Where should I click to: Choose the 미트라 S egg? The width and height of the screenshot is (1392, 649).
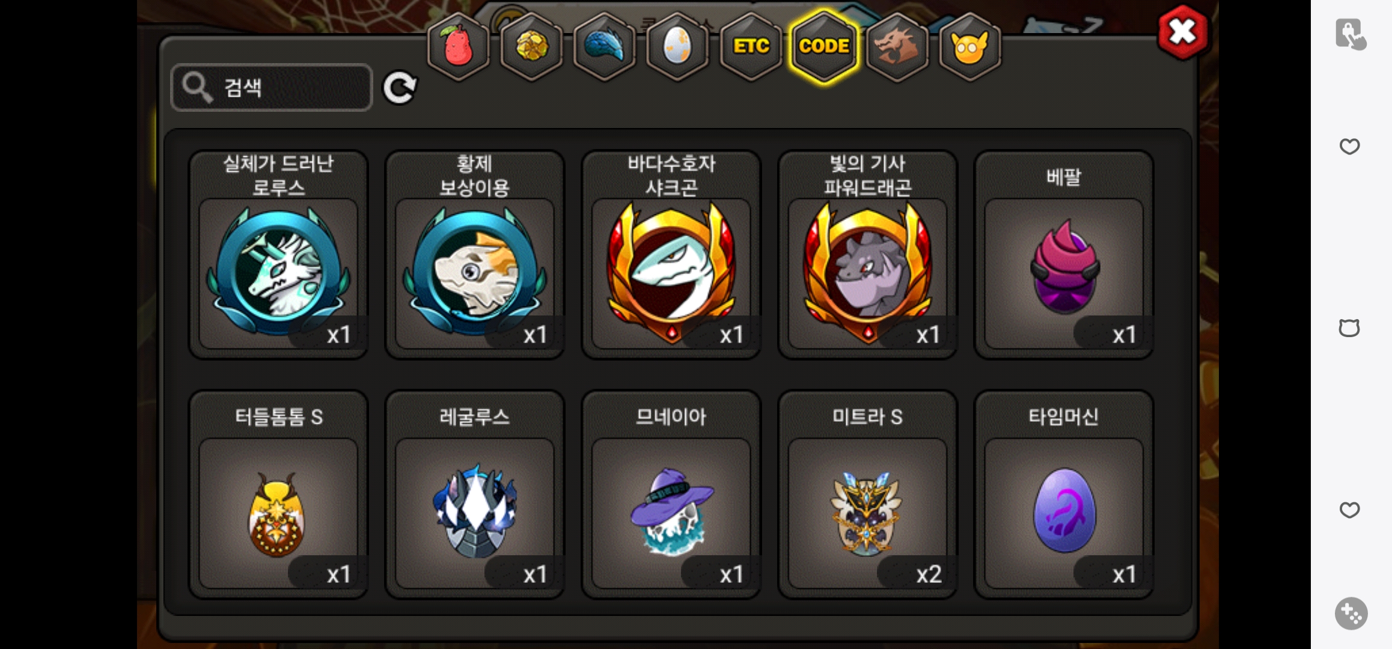[x=867, y=495]
